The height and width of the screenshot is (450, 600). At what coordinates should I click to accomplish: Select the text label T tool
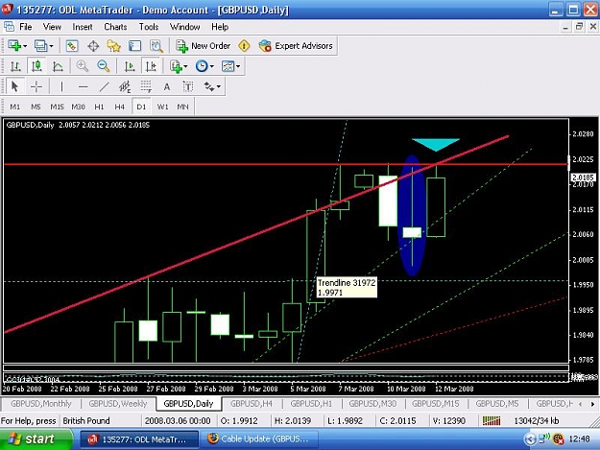tap(188, 86)
